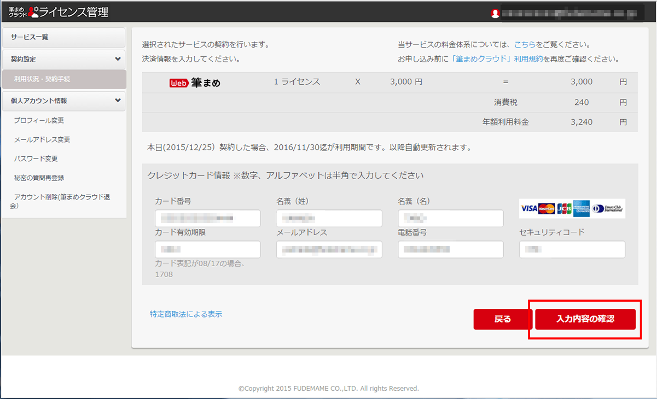Open the 「筆まめクラウド」利用規約 link
This screenshot has width=657, height=399.
click(x=496, y=59)
